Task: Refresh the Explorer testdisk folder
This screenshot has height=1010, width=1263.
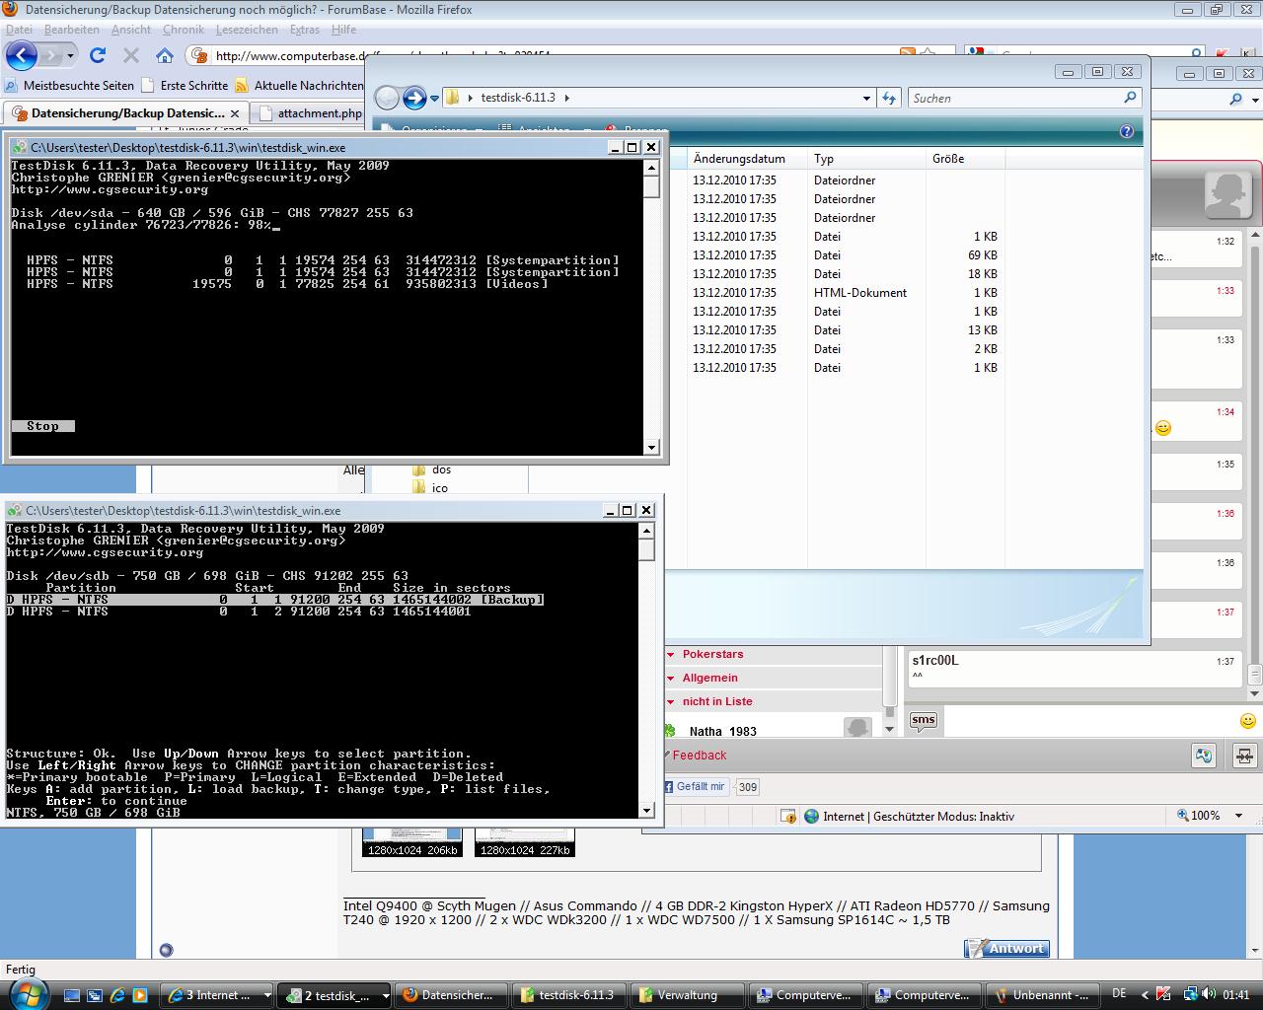Action: point(889,99)
